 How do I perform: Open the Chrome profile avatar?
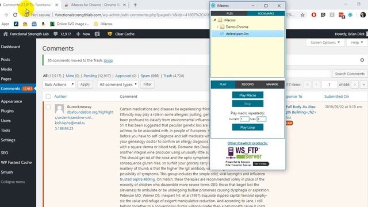click(363, 15)
